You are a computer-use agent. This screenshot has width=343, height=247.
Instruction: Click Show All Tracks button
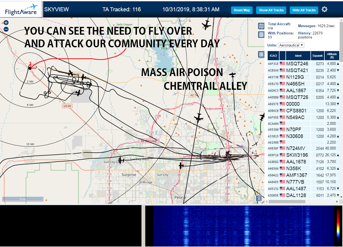tap(271, 10)
